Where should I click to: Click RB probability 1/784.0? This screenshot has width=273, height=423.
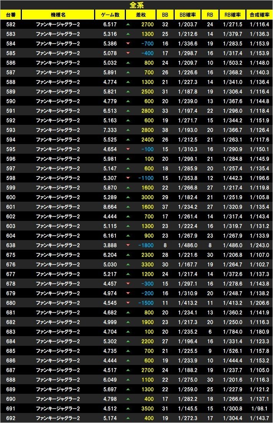point(233,332)
